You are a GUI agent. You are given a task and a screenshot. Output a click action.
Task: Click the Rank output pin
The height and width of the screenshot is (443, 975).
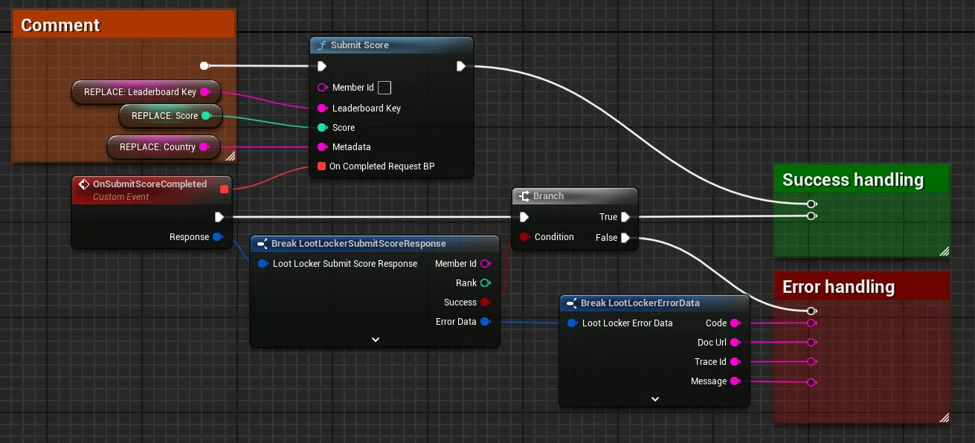485,282
